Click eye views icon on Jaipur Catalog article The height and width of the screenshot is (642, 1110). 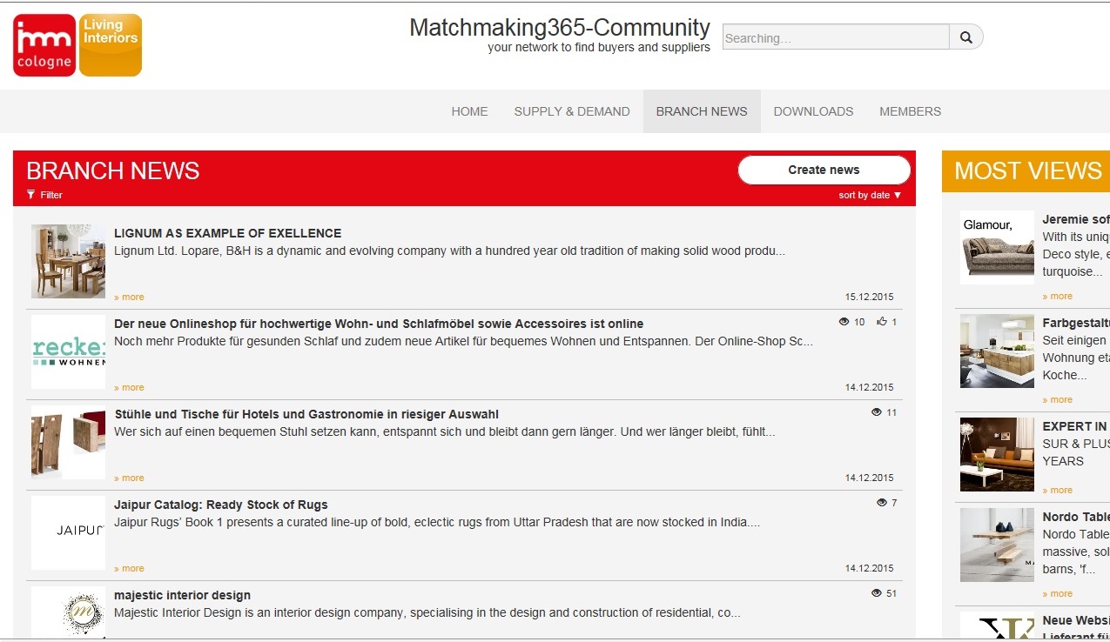coord(882,503)
